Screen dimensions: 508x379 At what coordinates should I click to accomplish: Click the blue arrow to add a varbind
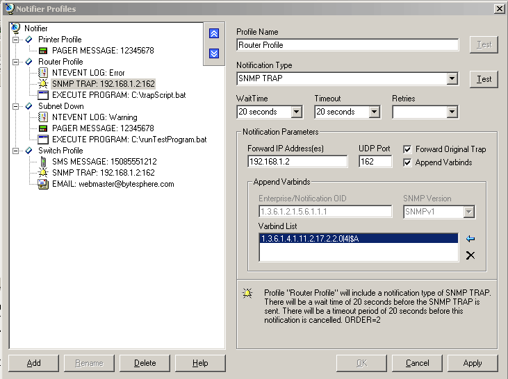[470, 239]
